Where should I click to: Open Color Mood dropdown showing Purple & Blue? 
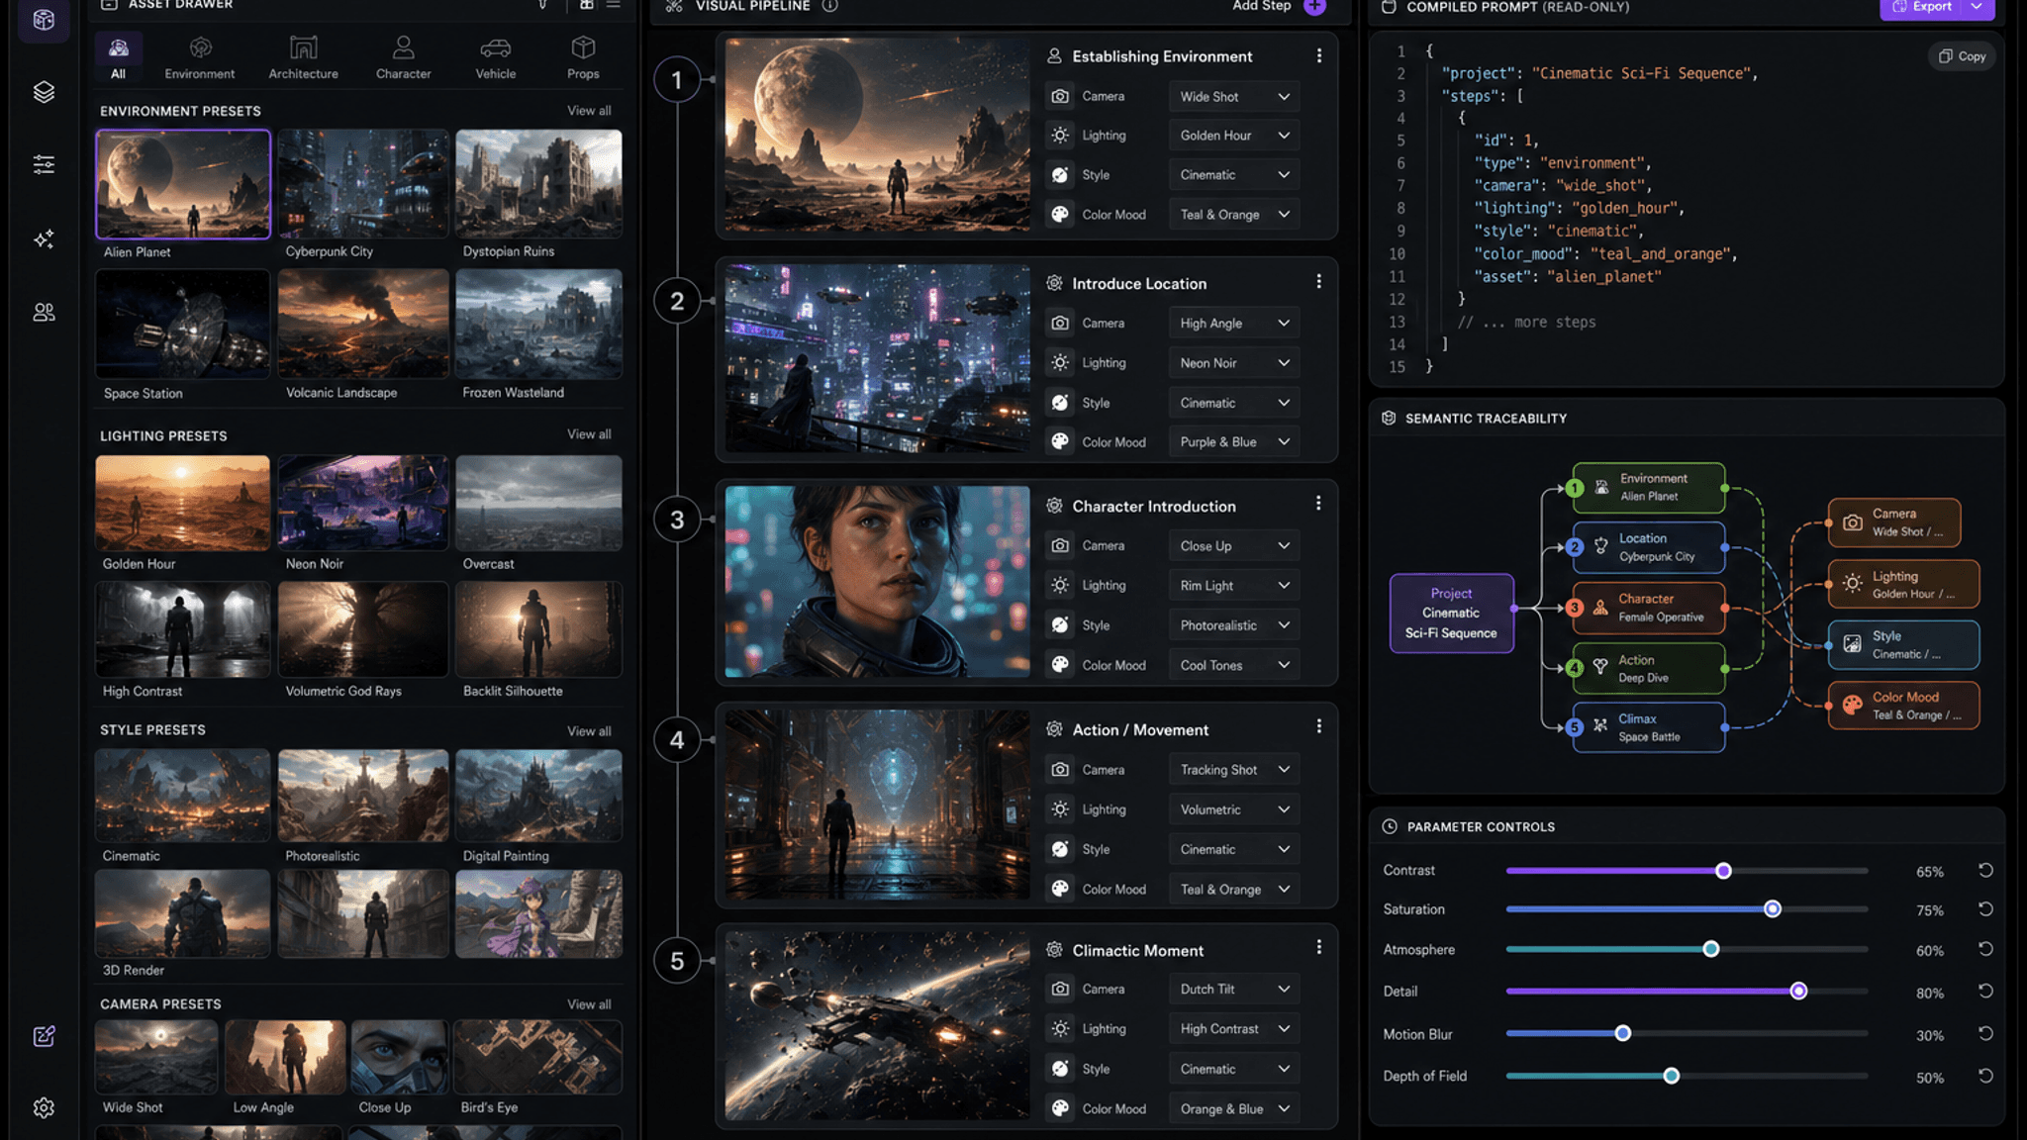1233,442
